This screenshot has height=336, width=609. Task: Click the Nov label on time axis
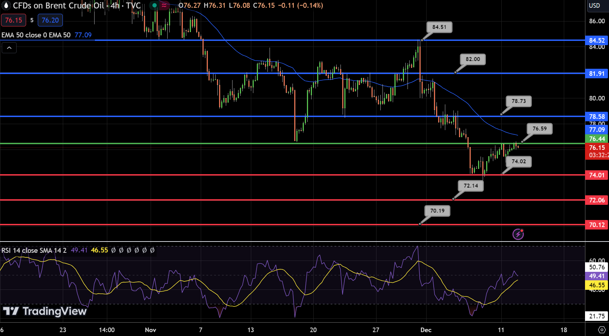(150, 330)
